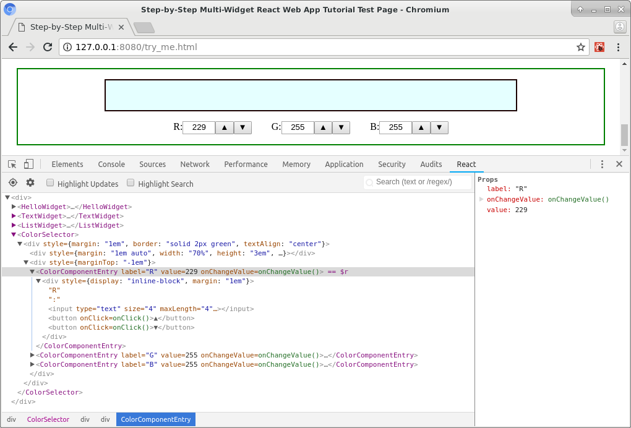Select ColorSelector in the breadcrumb bar
The height and width of the screenshot is (428, 631).
click(48, 419)
